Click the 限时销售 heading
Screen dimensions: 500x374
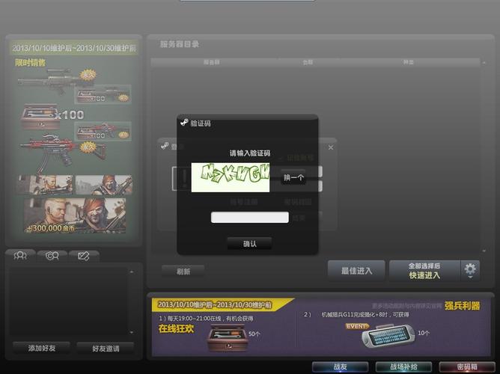click(x=30, y=62)
